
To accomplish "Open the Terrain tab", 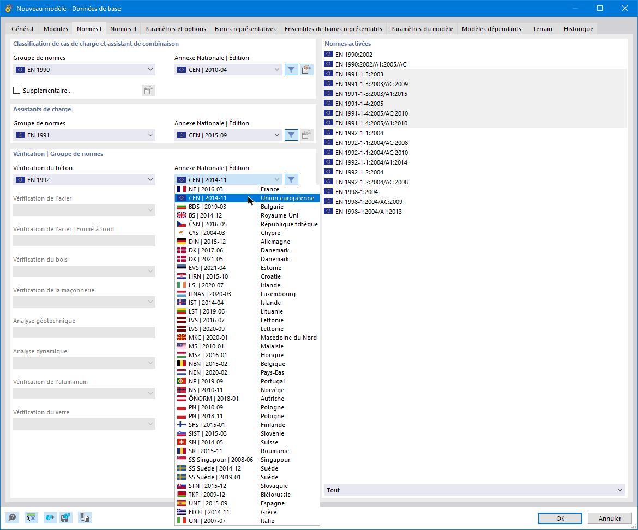I will [543, 29].
